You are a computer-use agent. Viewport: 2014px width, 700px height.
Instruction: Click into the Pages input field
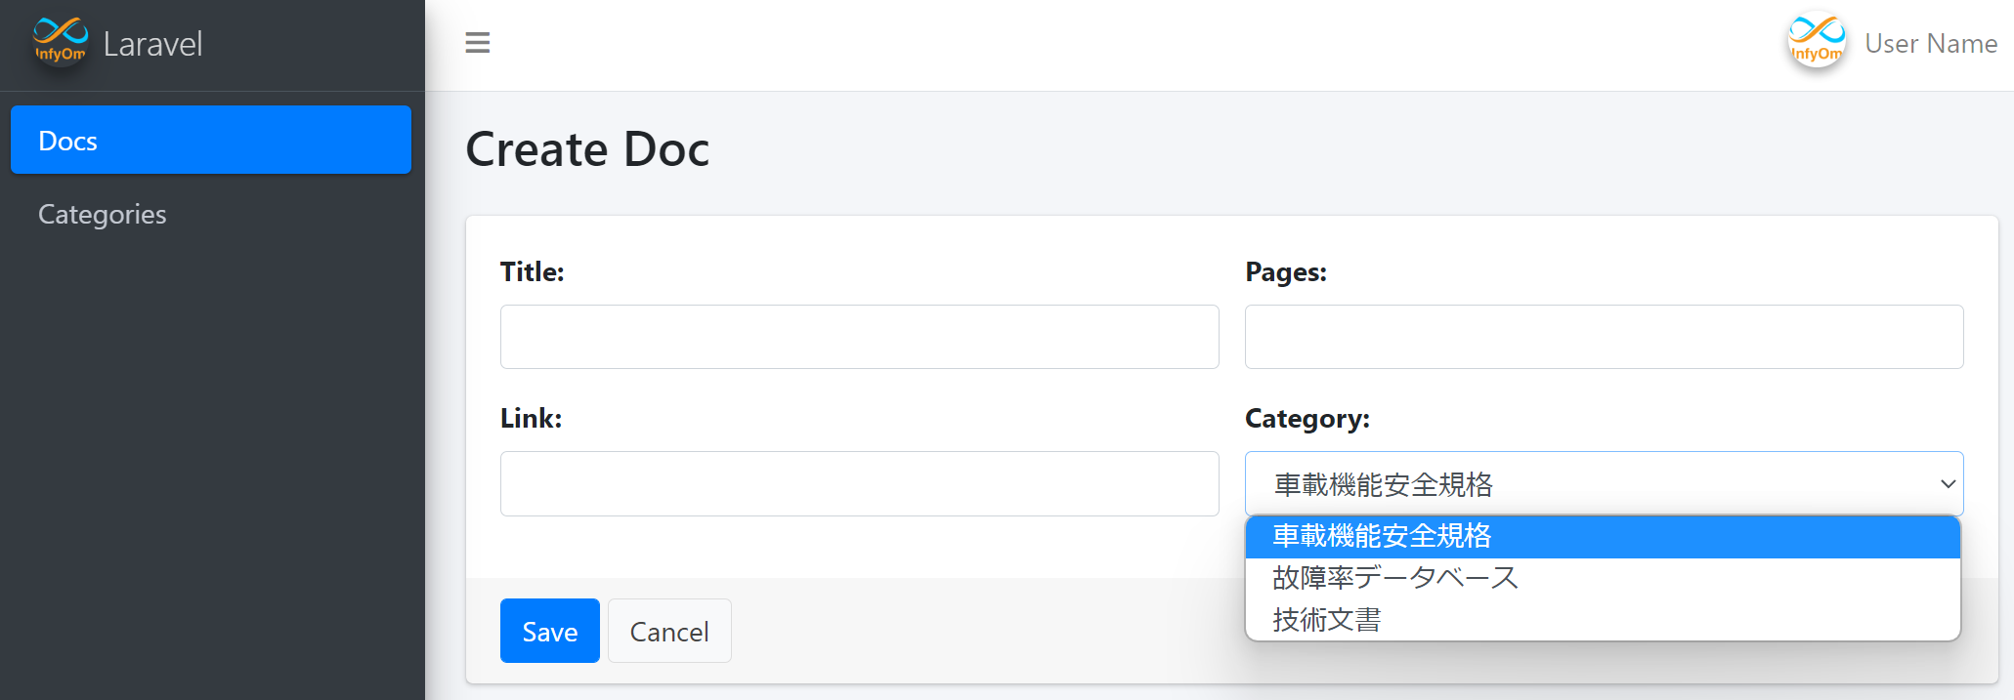click(x=1603, y=337)
